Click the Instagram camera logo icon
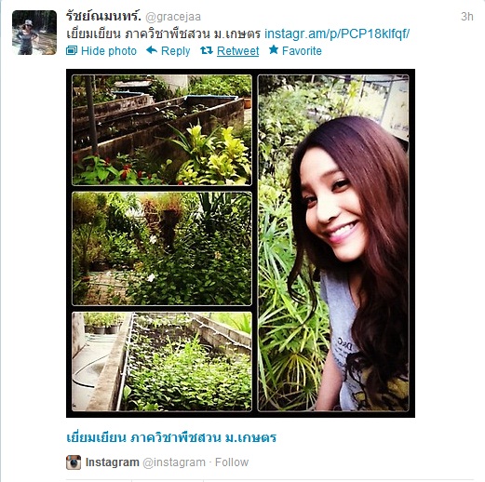 click(74, 462)
